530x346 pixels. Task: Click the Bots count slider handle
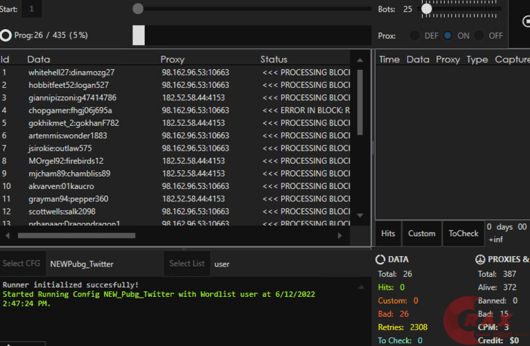tap(427, 9)
